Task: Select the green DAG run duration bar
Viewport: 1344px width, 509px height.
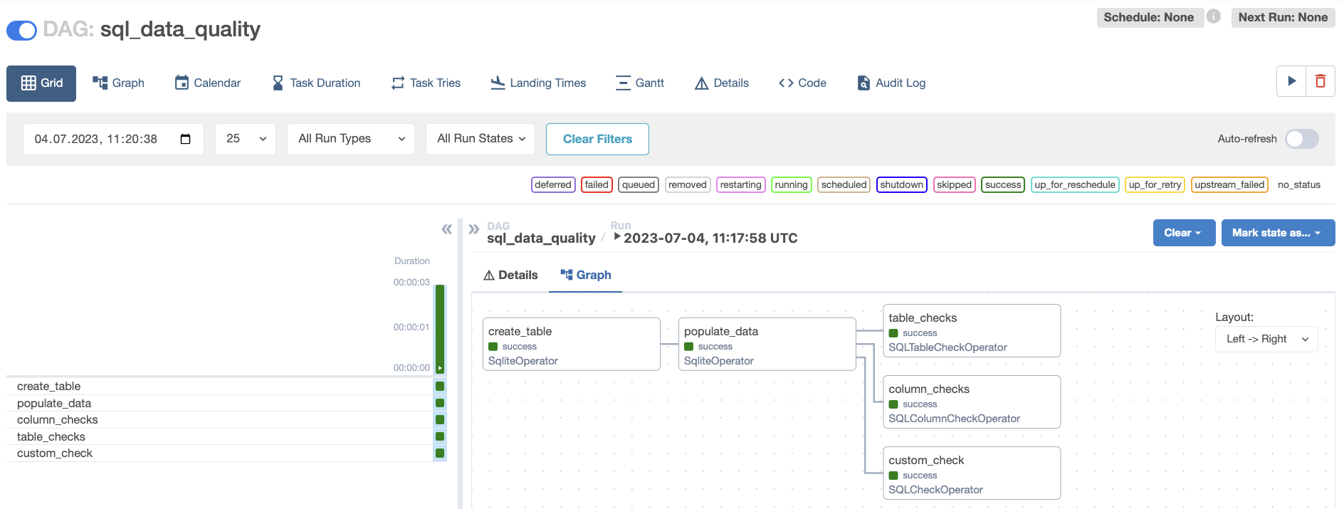Action: click(440, 326)
